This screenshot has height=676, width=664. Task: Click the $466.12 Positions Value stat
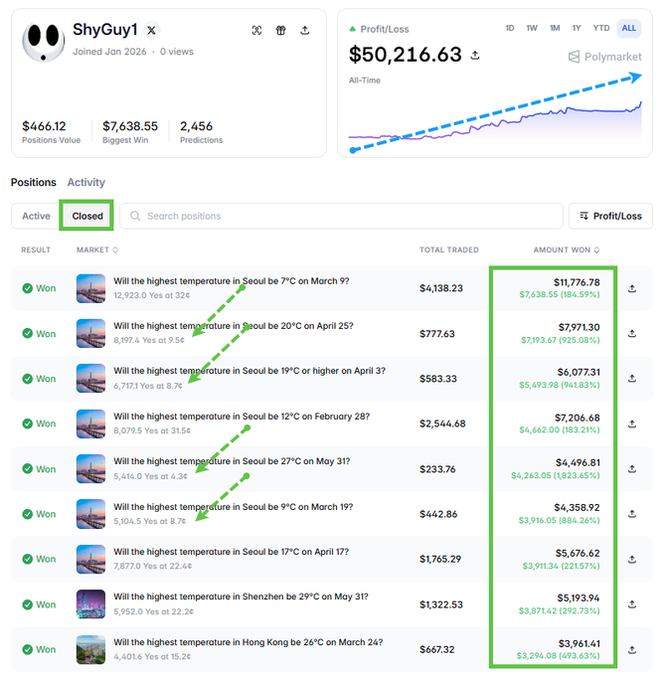click(44, 126)
